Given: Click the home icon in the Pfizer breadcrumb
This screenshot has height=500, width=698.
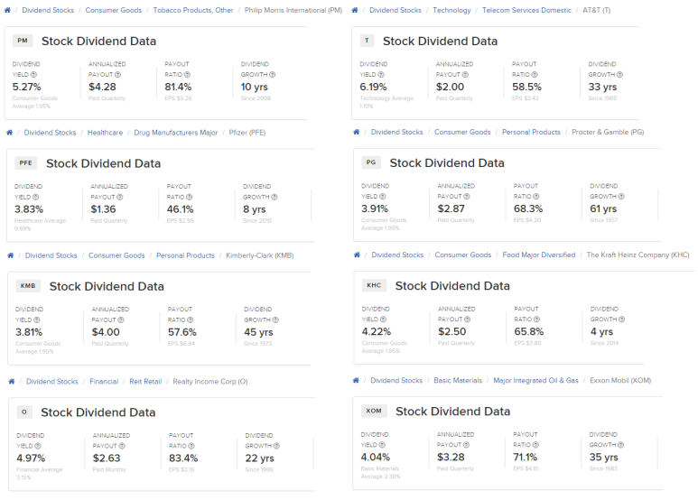Looking at the screenshot, I should (9, 133).
